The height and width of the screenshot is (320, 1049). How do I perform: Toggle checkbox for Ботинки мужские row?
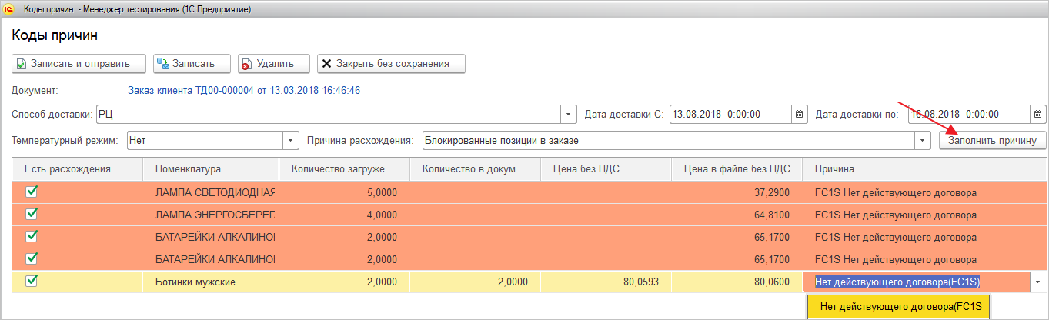point(32,282)
